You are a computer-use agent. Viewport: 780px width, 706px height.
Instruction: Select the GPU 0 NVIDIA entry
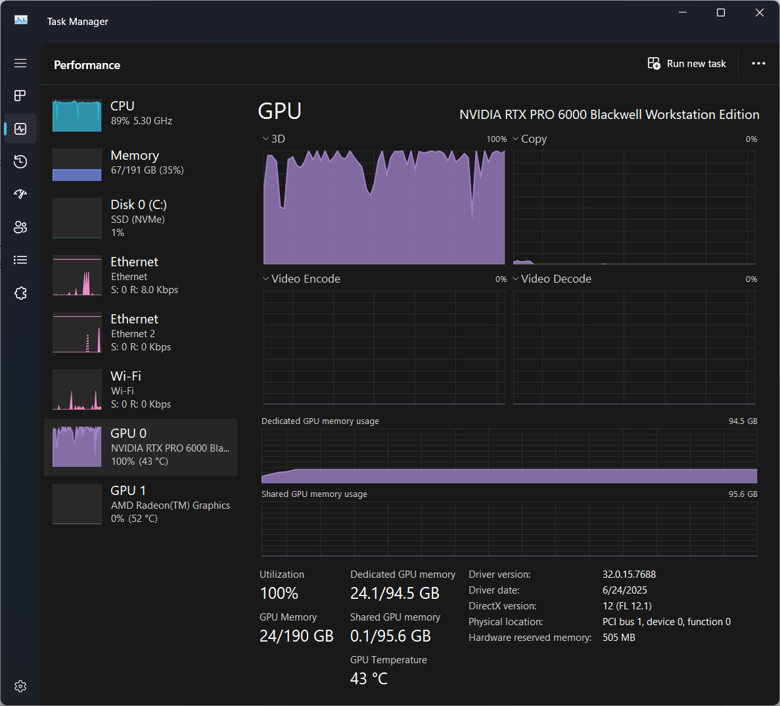[x=141, y=447]
